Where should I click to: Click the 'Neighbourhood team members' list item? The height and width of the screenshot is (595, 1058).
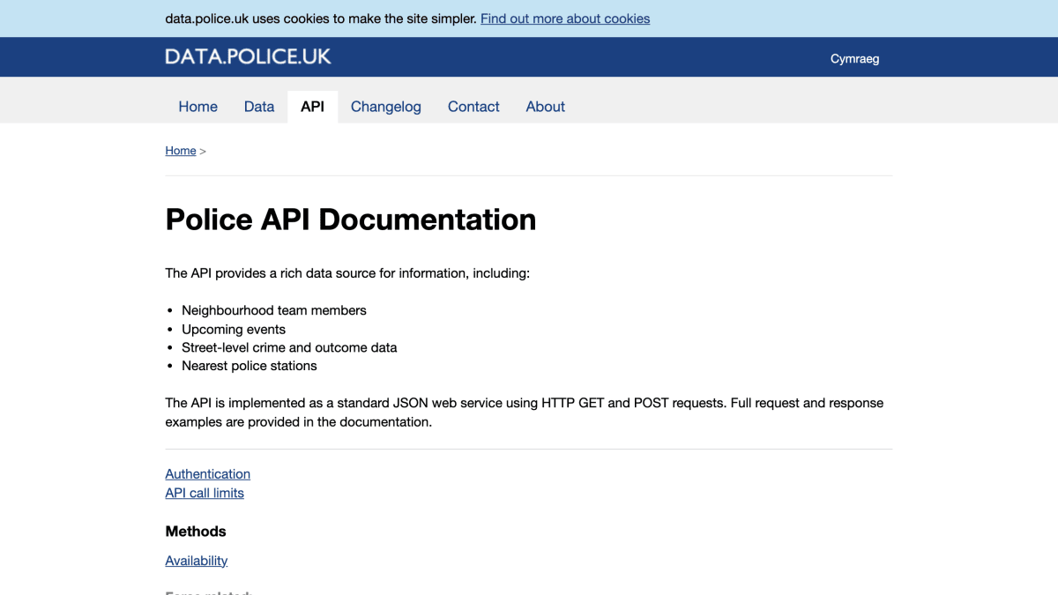pyautogui.click(x=274, y=310)
